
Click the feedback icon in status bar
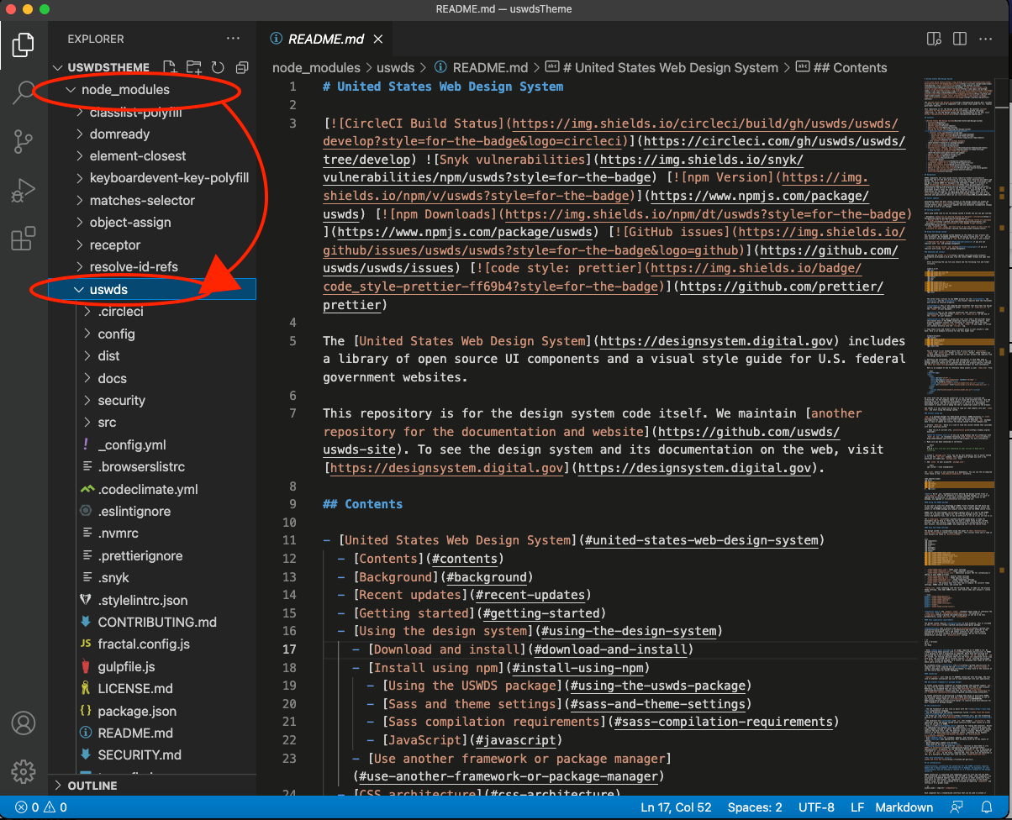(957, 807)
